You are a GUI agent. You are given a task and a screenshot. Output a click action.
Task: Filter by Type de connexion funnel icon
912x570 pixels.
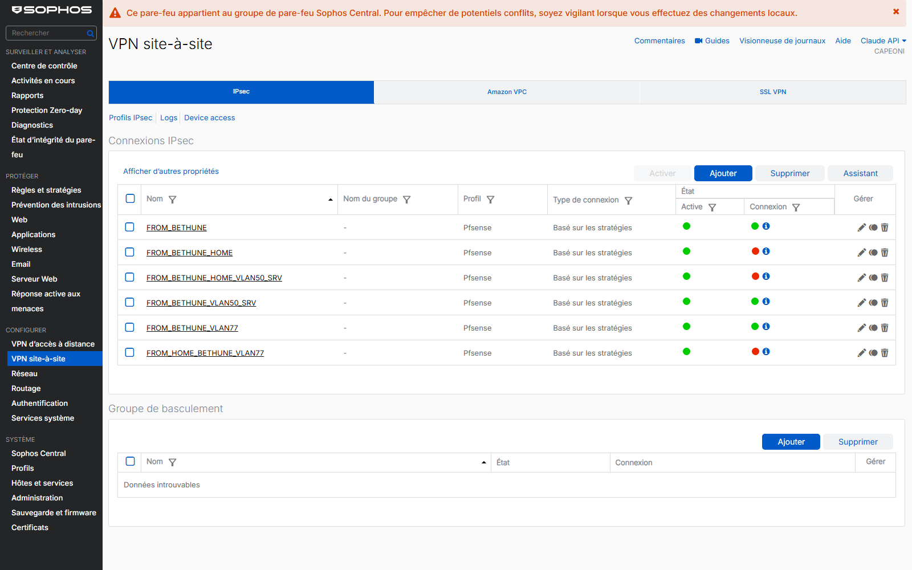point(628,201)
